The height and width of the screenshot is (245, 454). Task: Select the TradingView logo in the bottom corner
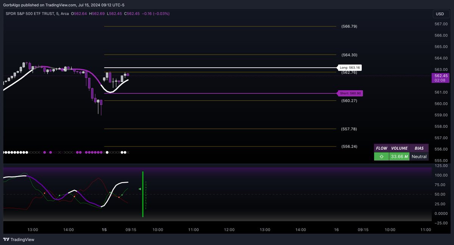(x=17, y=240)
